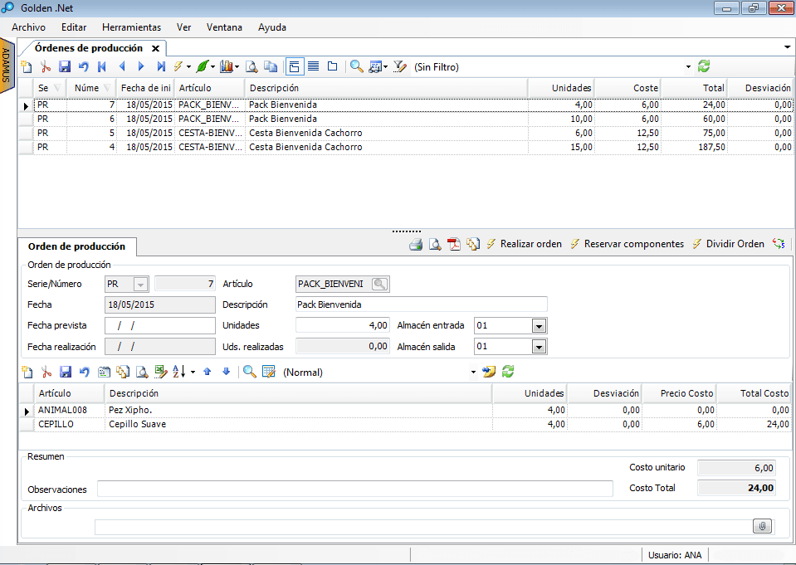796x565 pixels.
Task: Click the paperclip attach icon in Archivos
Action: (762, 526)
